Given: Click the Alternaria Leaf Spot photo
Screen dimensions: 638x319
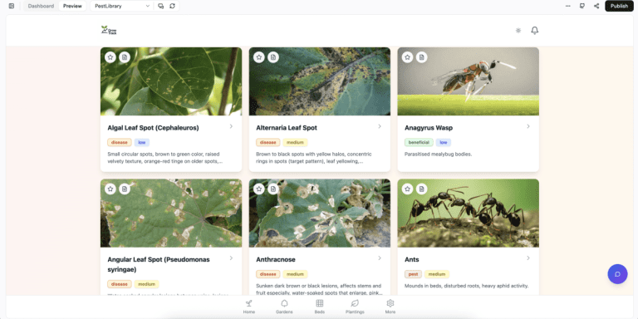Looking at the screenshot, I should coord(319,81).
